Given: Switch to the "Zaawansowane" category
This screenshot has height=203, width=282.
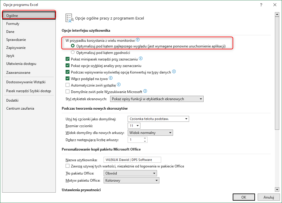Looking at the screenshot, I should click(x=18, y=72).
